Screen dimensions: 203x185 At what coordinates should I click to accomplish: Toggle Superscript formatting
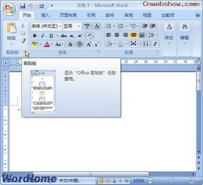pos(80,36)
